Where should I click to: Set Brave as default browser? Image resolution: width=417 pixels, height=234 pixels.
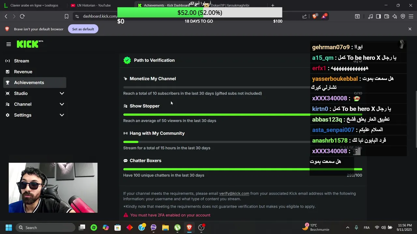click(83, 29)
